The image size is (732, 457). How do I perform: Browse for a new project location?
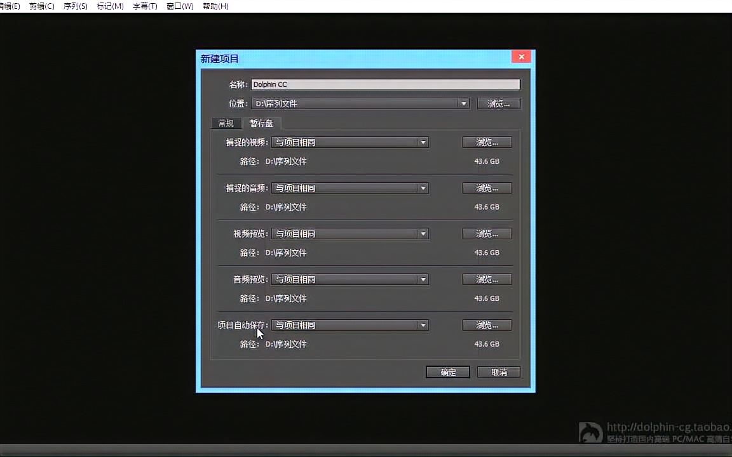point(498,103)
